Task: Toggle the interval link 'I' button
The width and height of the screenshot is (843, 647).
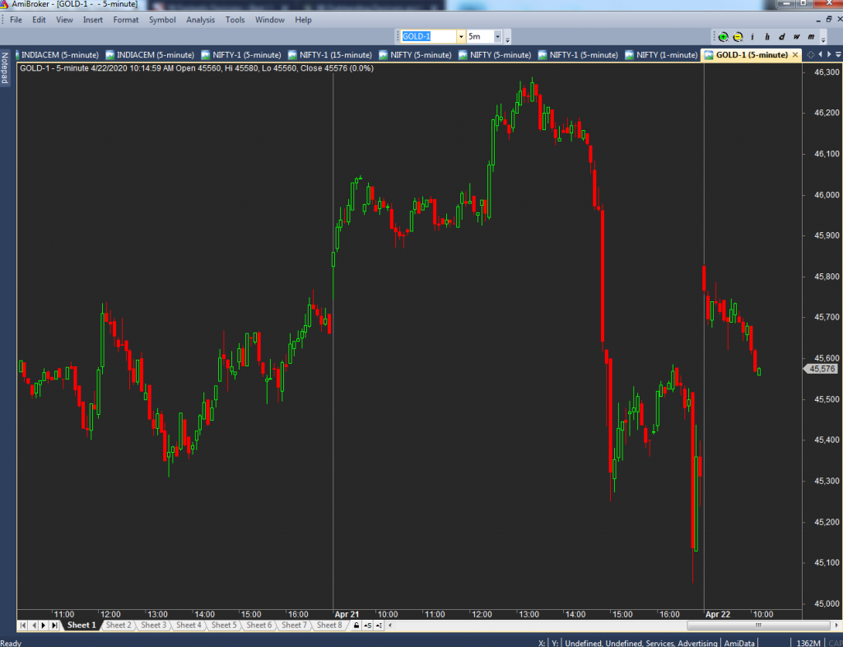Action: [x=379, y=626]
